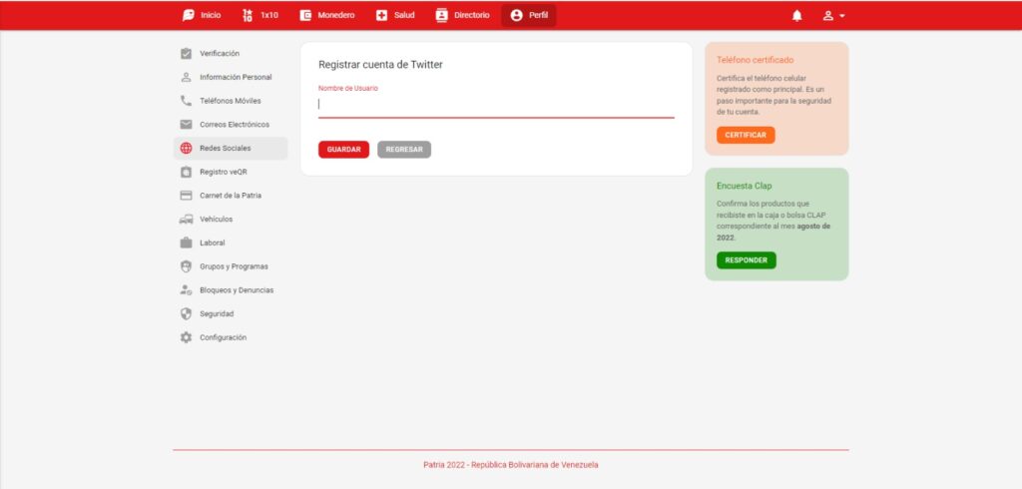The width and height of the screenshot is (1022, 489).
Task: Click the Directorio contacts icon
Action: (x=441, y=16)
